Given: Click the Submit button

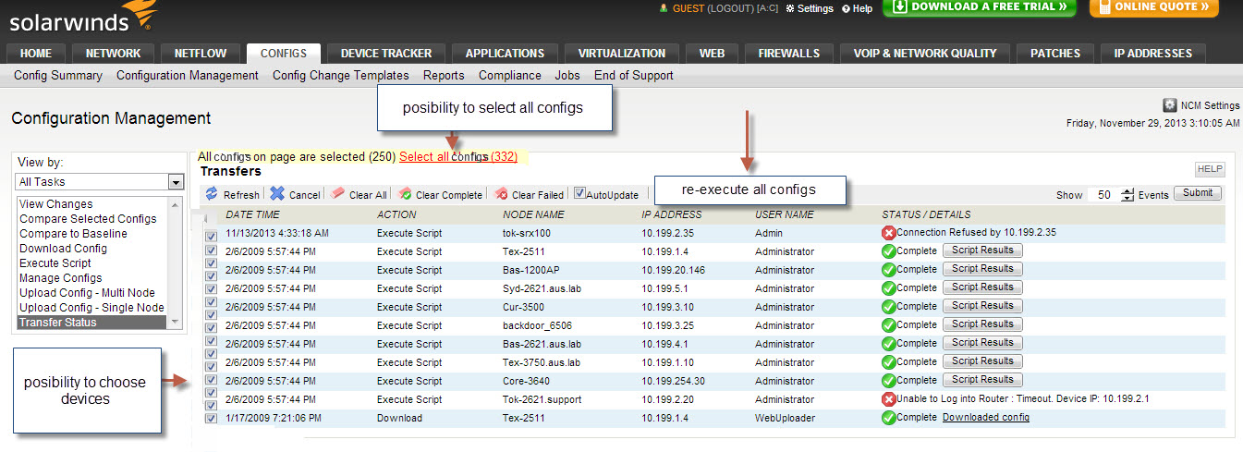Looking at the screenshot, I should point(1198,193).
